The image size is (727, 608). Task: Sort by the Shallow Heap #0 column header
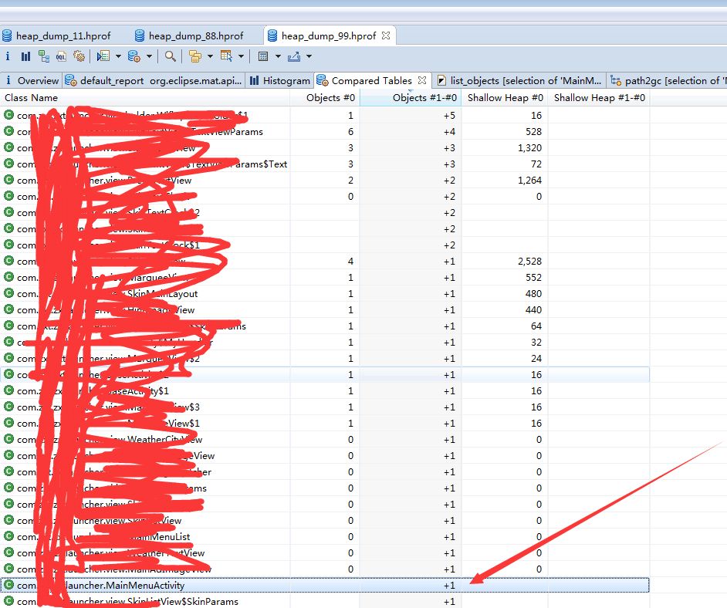(x=505, y=98)
